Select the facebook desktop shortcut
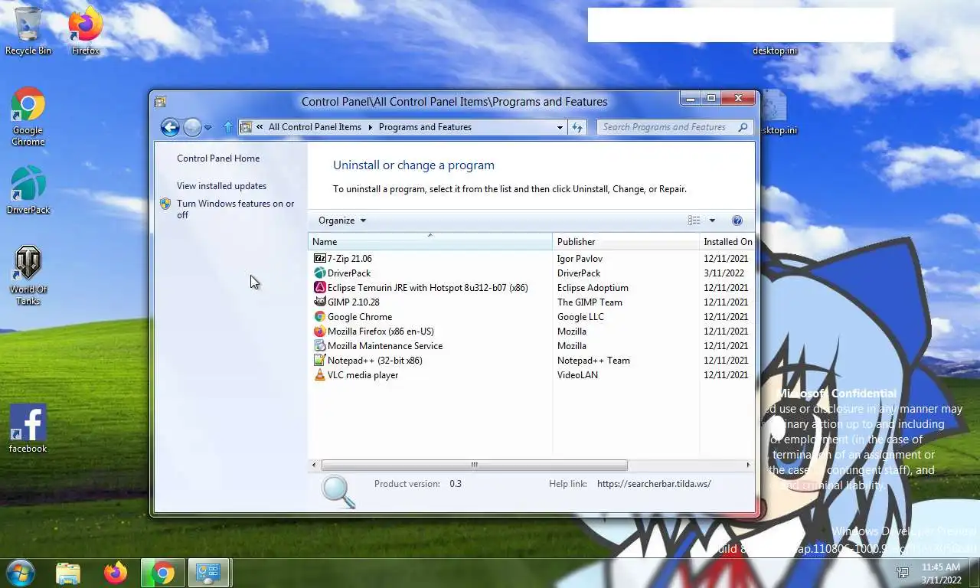 tap(28, 430)
